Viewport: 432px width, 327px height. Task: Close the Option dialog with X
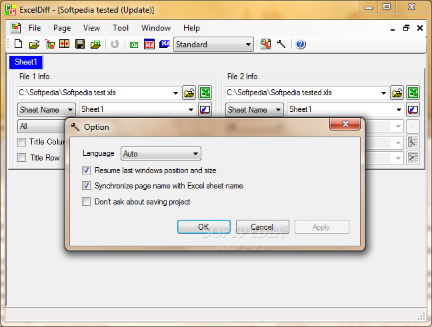[x=345, y=124]
